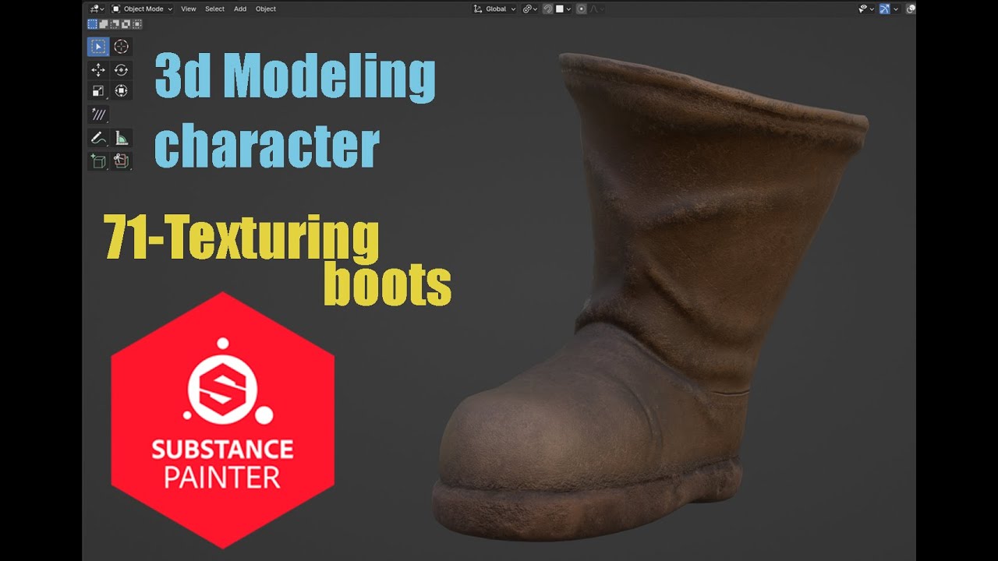
Task: Expand the snapping options dropdown
Action: click(564, 9)
